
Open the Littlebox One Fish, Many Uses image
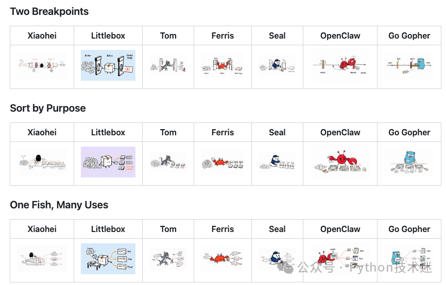coord(108,259)
